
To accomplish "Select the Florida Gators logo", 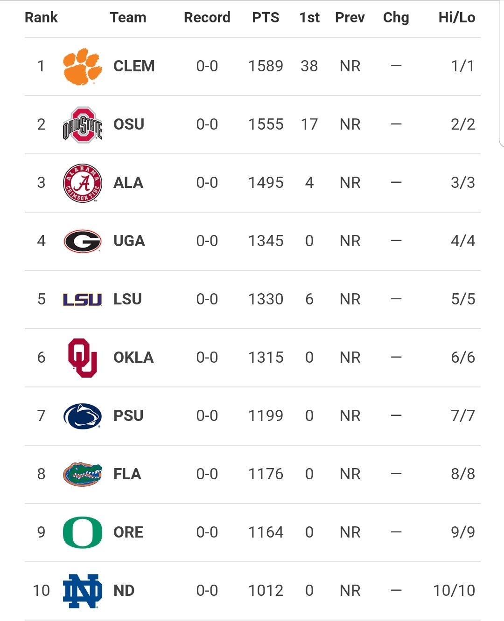I will [82, 474].
